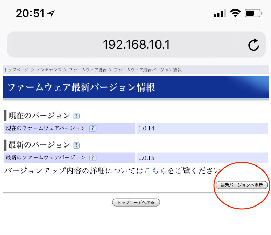The image size is (271, 235).
Task: Go to トップページ in the breadcrumb
Action: (x=17, y=70)
